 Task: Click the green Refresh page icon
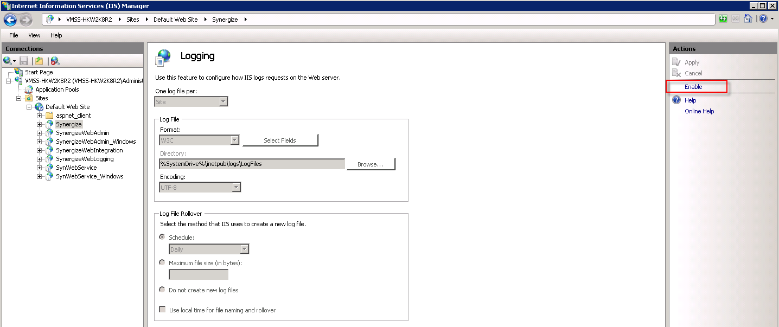pos(723,19)
